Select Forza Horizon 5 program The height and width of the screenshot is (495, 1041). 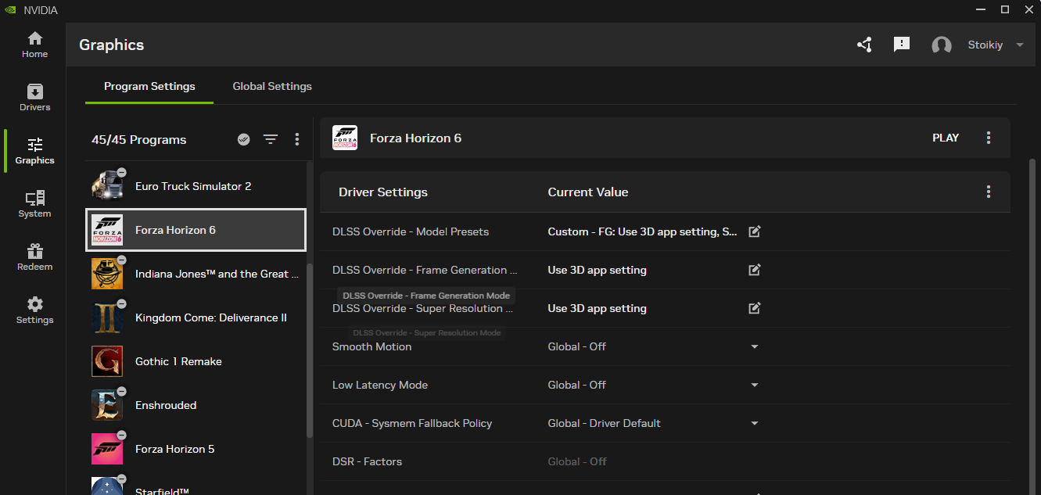coord(196,449)
